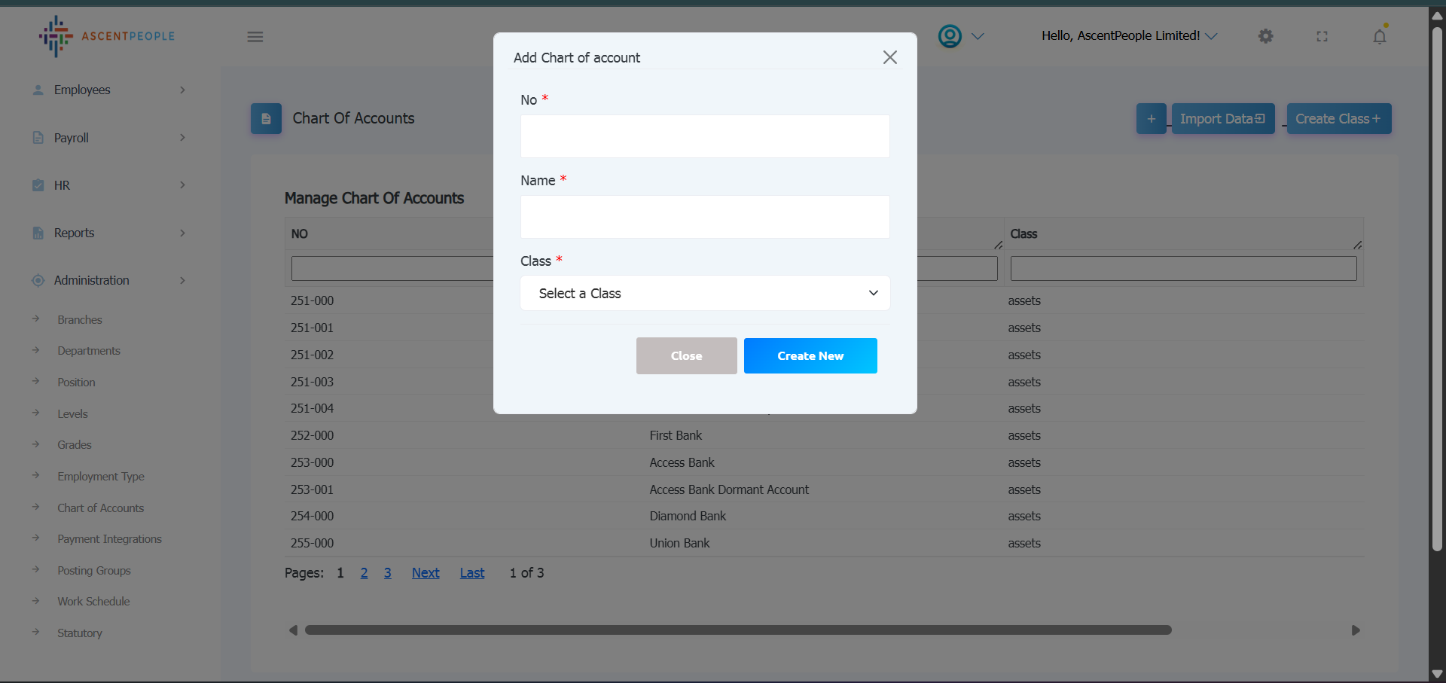The height and width of the screenshot is (683, 1446).
Task: Open the AscentPeople Limited account dropdown
Action: pos(1129,36)
